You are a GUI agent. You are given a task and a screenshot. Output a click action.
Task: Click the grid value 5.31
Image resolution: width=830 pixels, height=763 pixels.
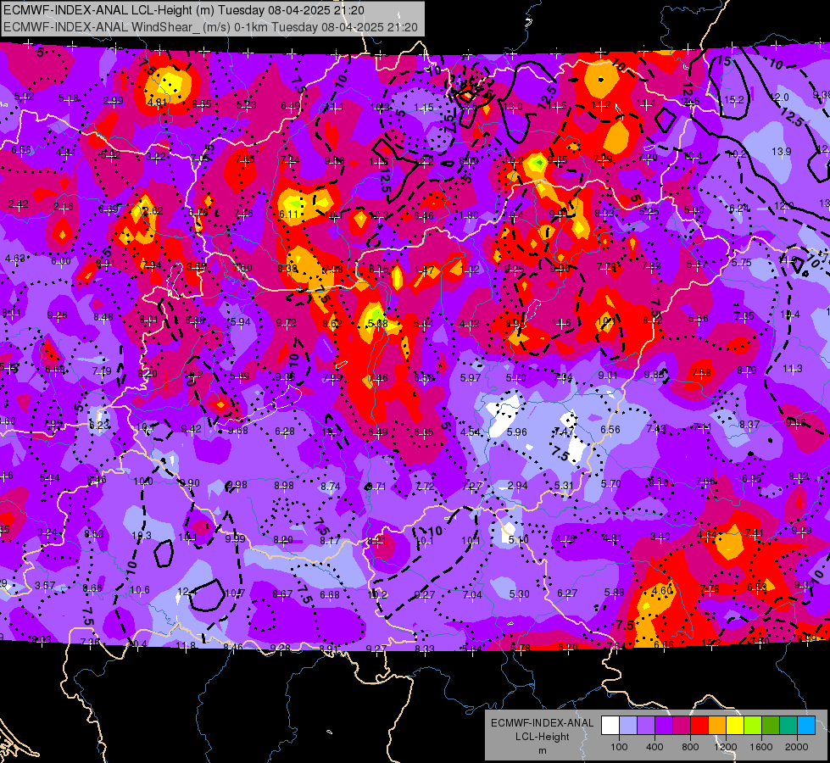565,485
